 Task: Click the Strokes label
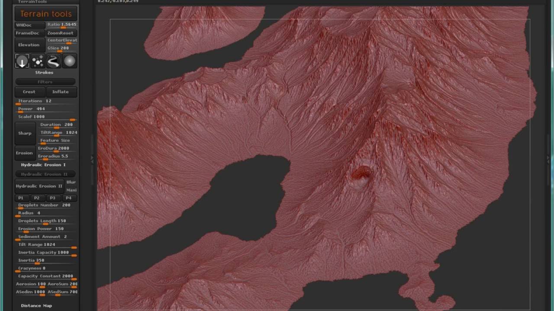pyautogui.click(x=44, y=73)
